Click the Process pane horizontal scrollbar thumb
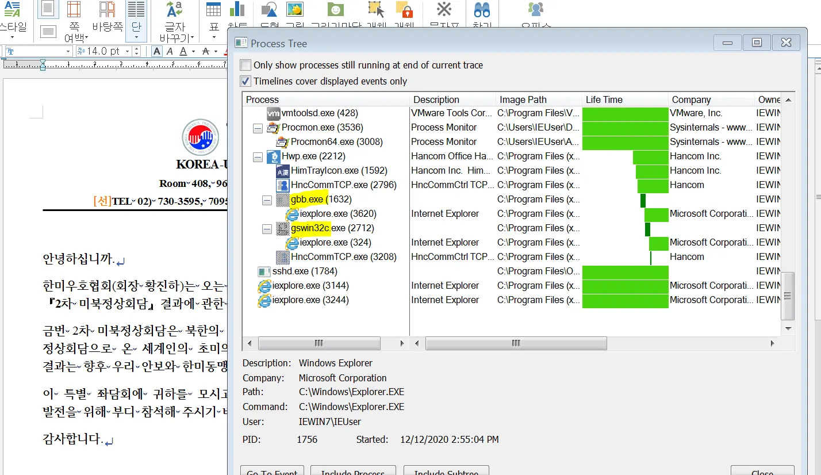This screenshot has height=475, width=821. point(319,343)
